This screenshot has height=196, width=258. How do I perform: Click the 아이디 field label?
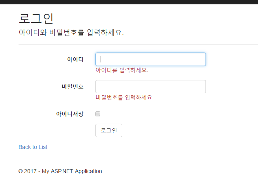coord(75,59)
